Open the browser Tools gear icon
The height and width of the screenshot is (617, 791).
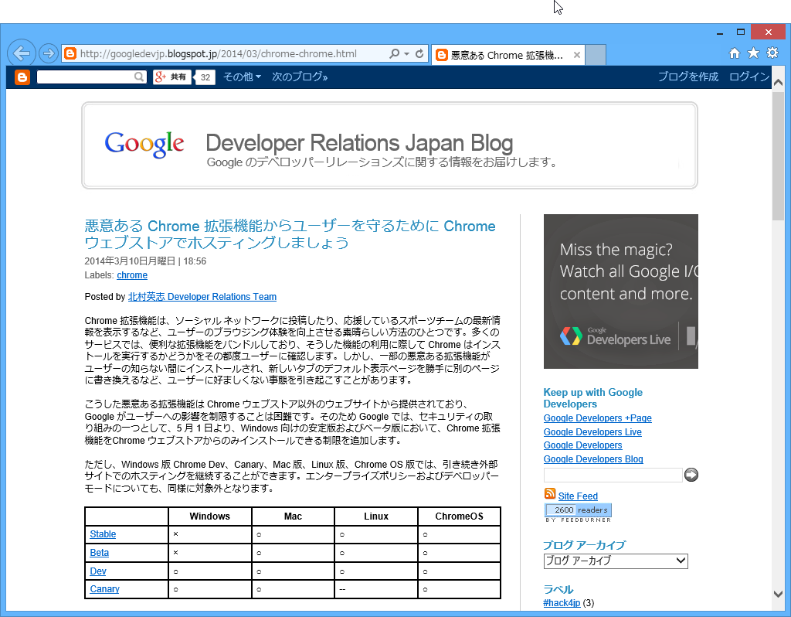coord(771,54)
